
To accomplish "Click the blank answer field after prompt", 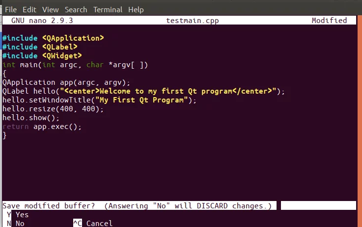I will coord(318,205).
